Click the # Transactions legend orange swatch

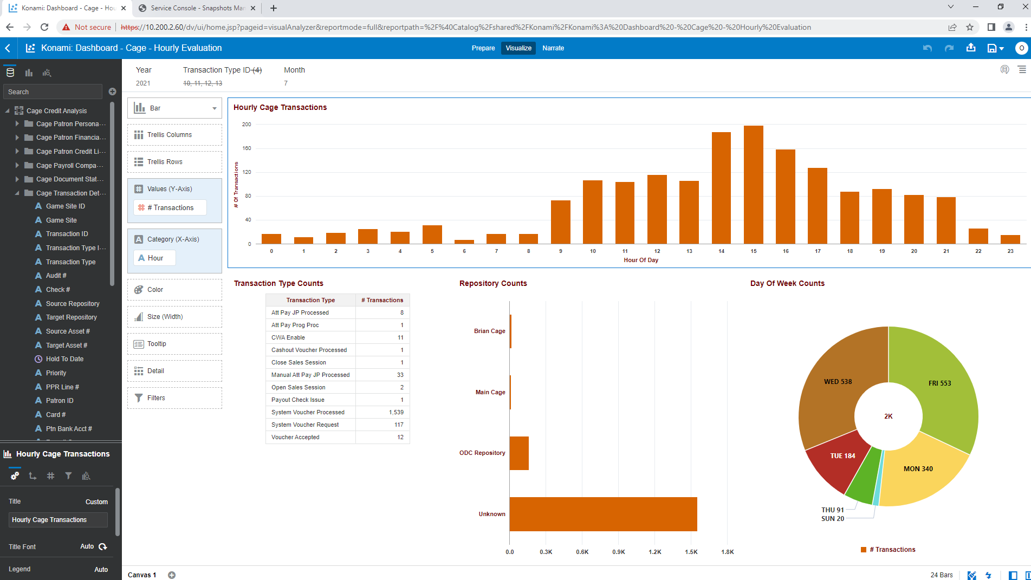coord(864,550)
